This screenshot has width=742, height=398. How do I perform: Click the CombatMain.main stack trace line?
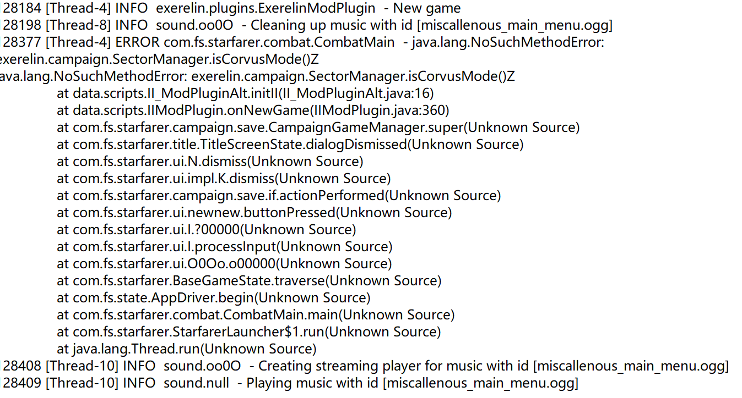coord(256,315)
